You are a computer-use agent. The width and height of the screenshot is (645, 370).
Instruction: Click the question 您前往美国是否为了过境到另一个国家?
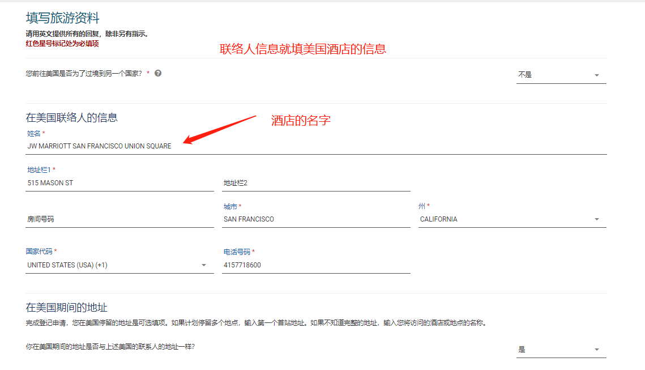coord(83,73)
